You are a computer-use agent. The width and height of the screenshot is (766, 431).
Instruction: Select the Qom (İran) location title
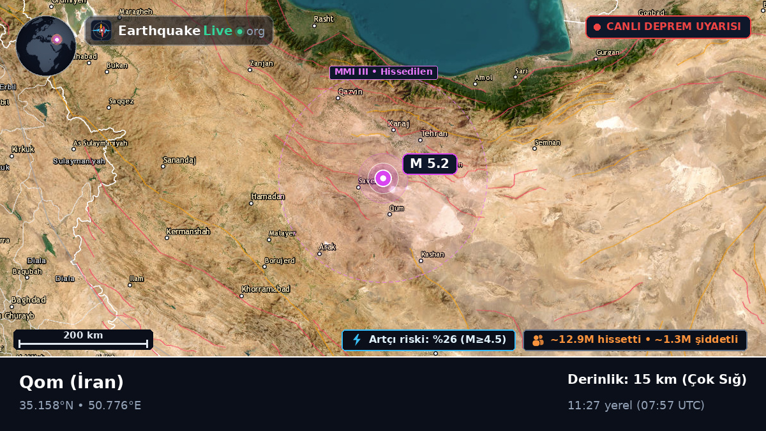(x=71, y=382)
